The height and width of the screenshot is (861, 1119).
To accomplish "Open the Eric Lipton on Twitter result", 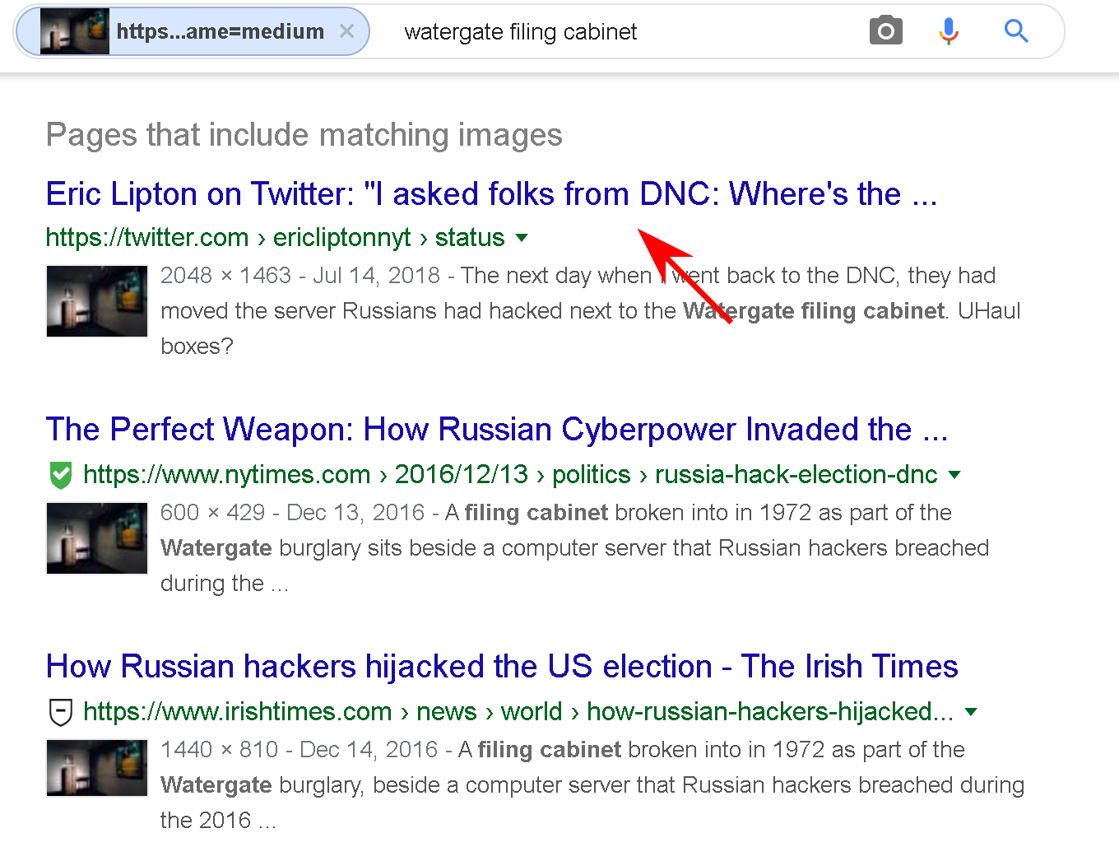I will tap(491, 194).
